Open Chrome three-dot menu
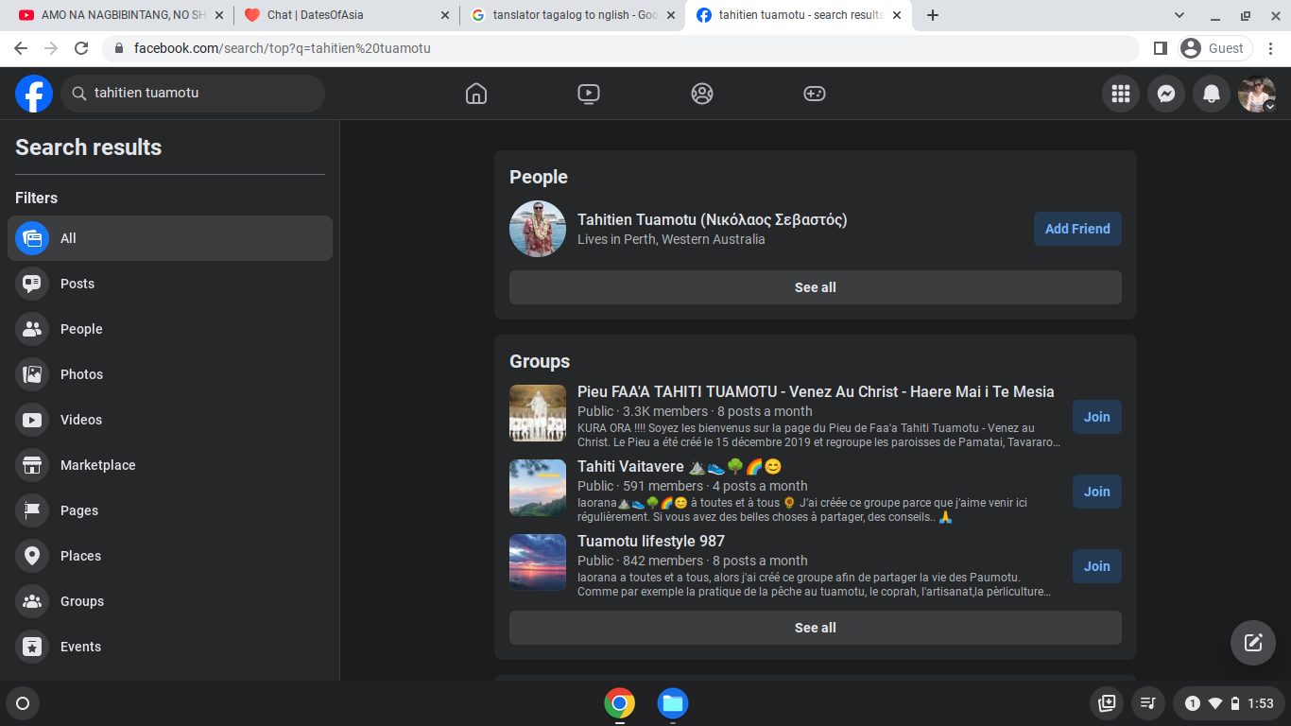Viewport: 1291px width, 726px height. [x=1272, y=48]
